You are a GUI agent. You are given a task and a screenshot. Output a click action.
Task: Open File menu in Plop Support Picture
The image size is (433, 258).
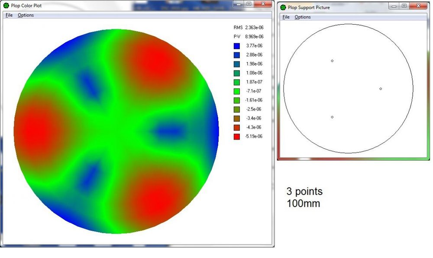click(286, 17)
